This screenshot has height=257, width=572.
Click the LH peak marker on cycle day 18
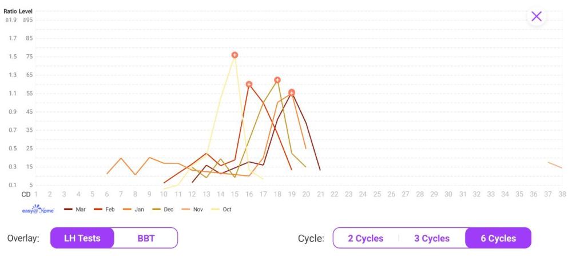coord(277,80)
